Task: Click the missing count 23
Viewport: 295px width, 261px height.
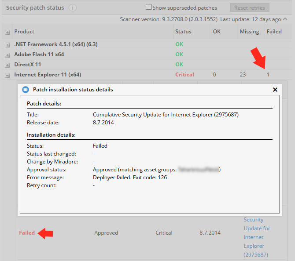Action: tap(243, 75)
